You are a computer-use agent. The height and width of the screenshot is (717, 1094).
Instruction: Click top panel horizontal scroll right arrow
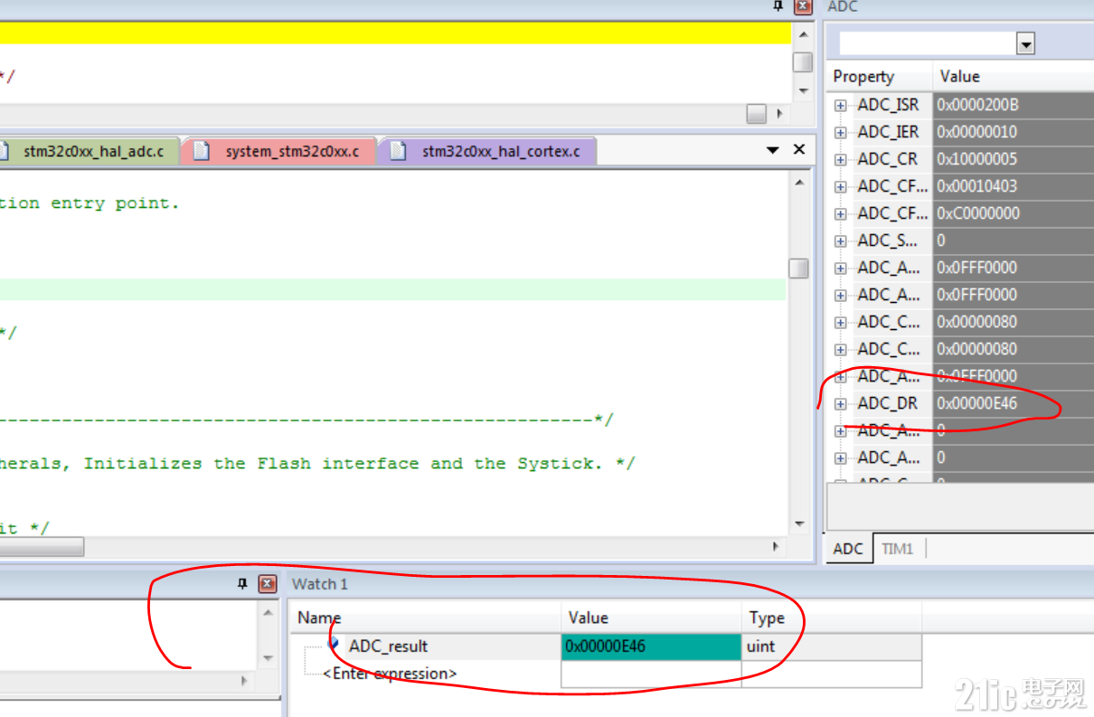[x=780, y=115]
